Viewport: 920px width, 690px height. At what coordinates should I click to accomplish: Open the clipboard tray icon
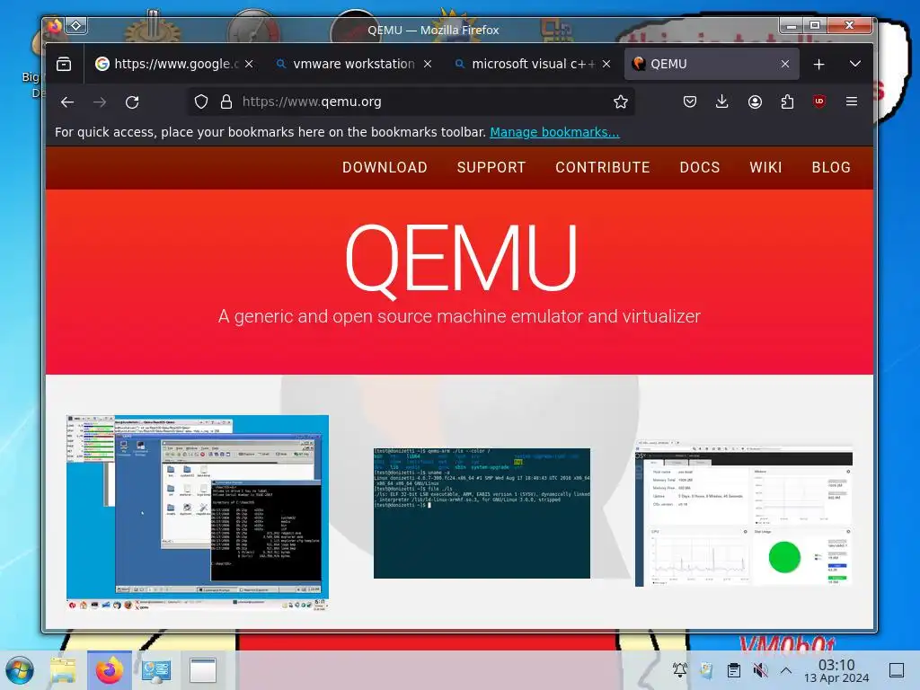733,670
